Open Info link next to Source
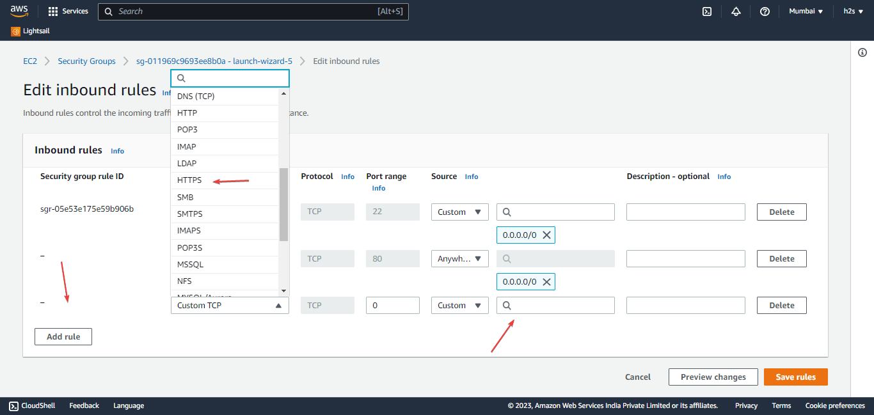This screenshot has height=415, width=874. (472, 176)
